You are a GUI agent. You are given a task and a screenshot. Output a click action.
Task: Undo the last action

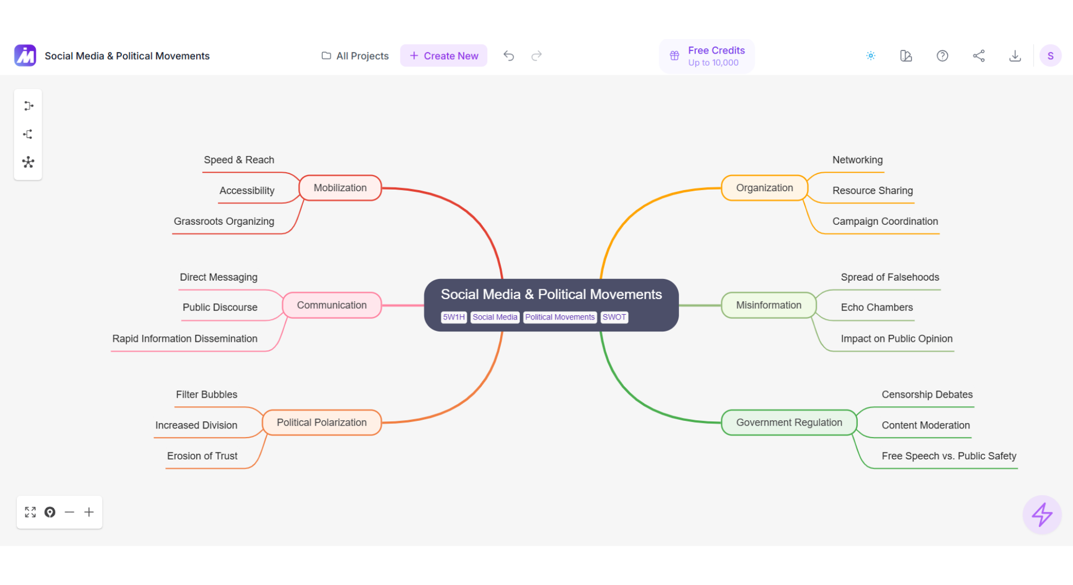[508, 56]
